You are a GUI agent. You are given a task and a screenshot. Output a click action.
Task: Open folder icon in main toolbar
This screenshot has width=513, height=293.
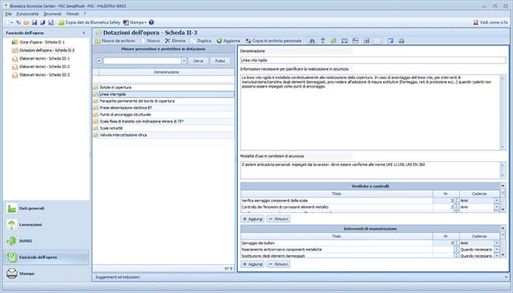26,22
